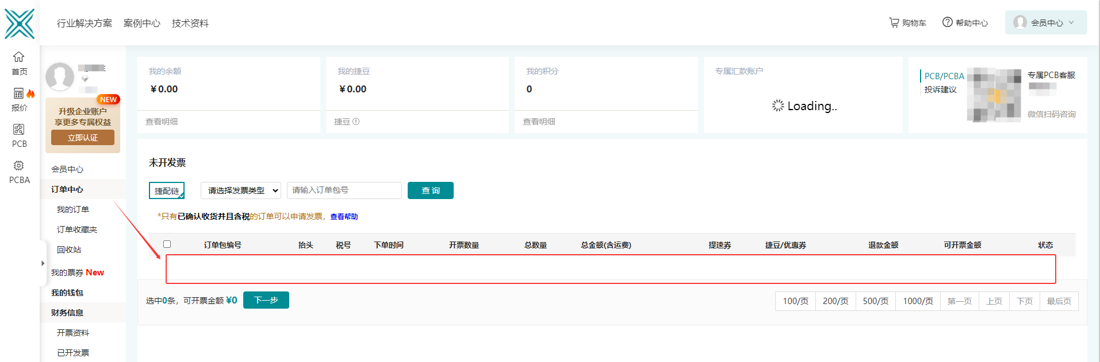
Task: Select 100/页 page size option
Action: click(x=795, y=301)
